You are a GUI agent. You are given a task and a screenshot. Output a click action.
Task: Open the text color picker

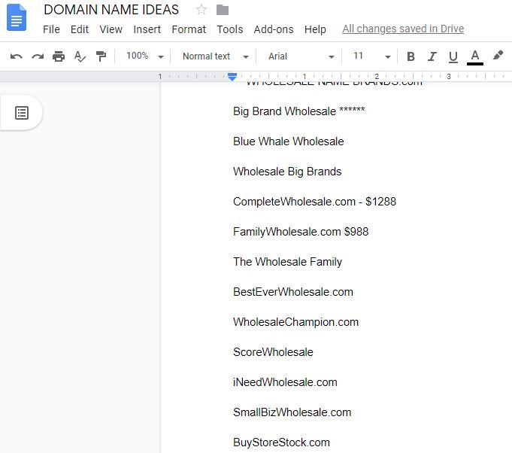(x=474, y=56)
